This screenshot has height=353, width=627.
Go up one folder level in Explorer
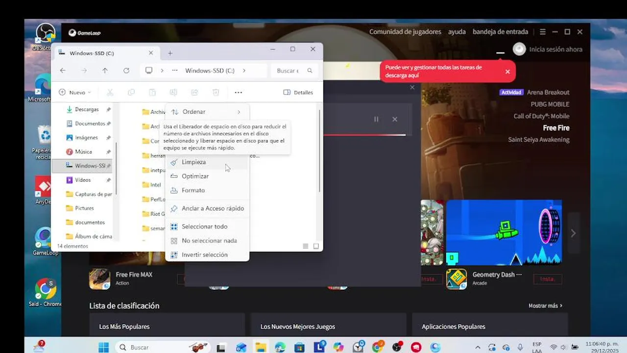(105, 71)
